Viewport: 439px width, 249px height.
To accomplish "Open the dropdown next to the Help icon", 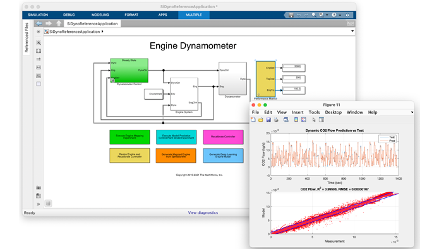I will pos(340,15).
